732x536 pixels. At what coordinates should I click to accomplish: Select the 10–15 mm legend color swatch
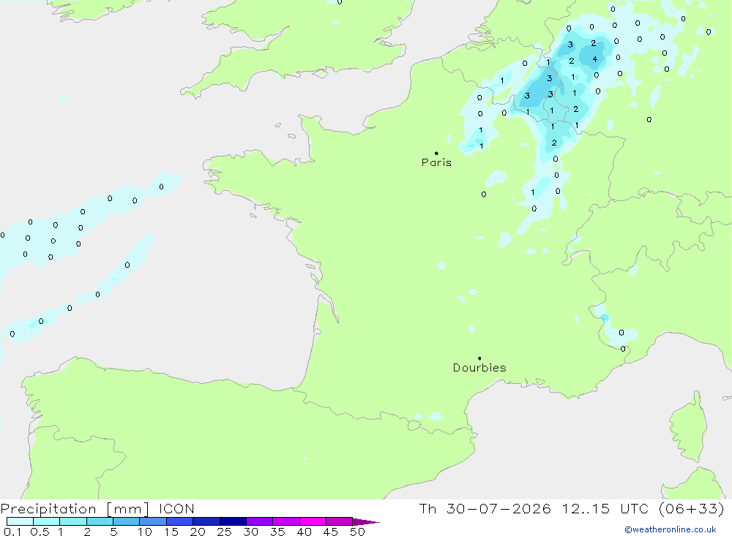[x=153, y=521]
